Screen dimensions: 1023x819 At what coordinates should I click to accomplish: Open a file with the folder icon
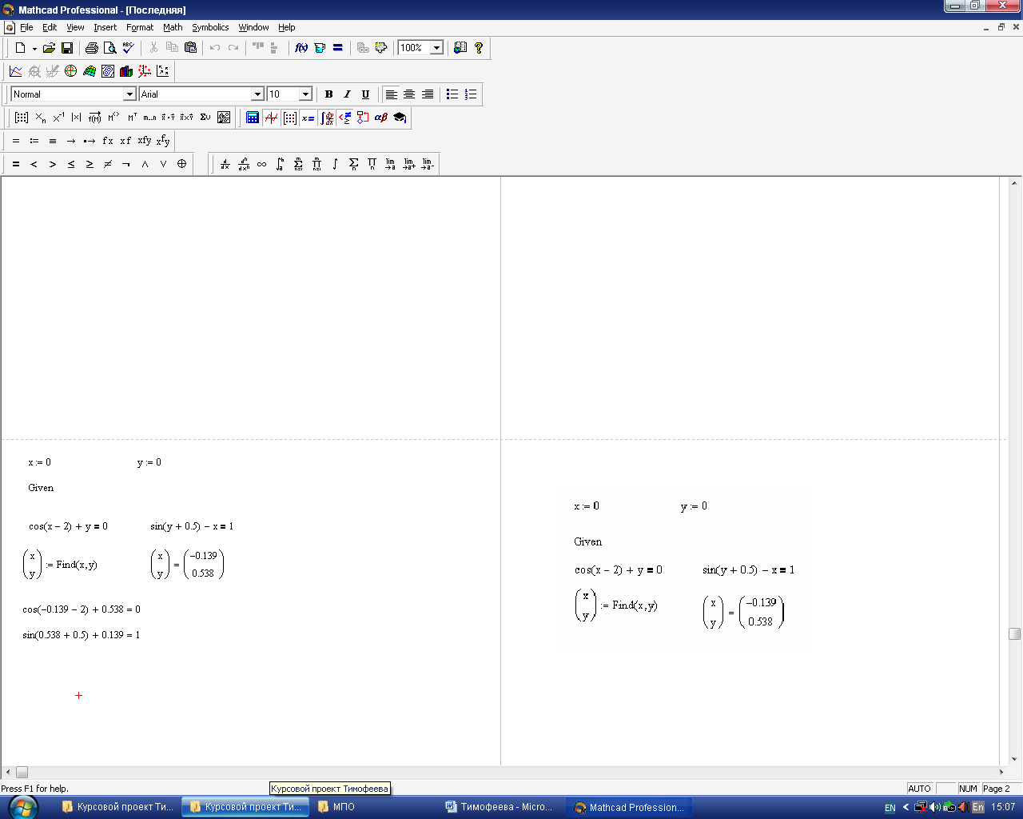click(x=49, y=48)
